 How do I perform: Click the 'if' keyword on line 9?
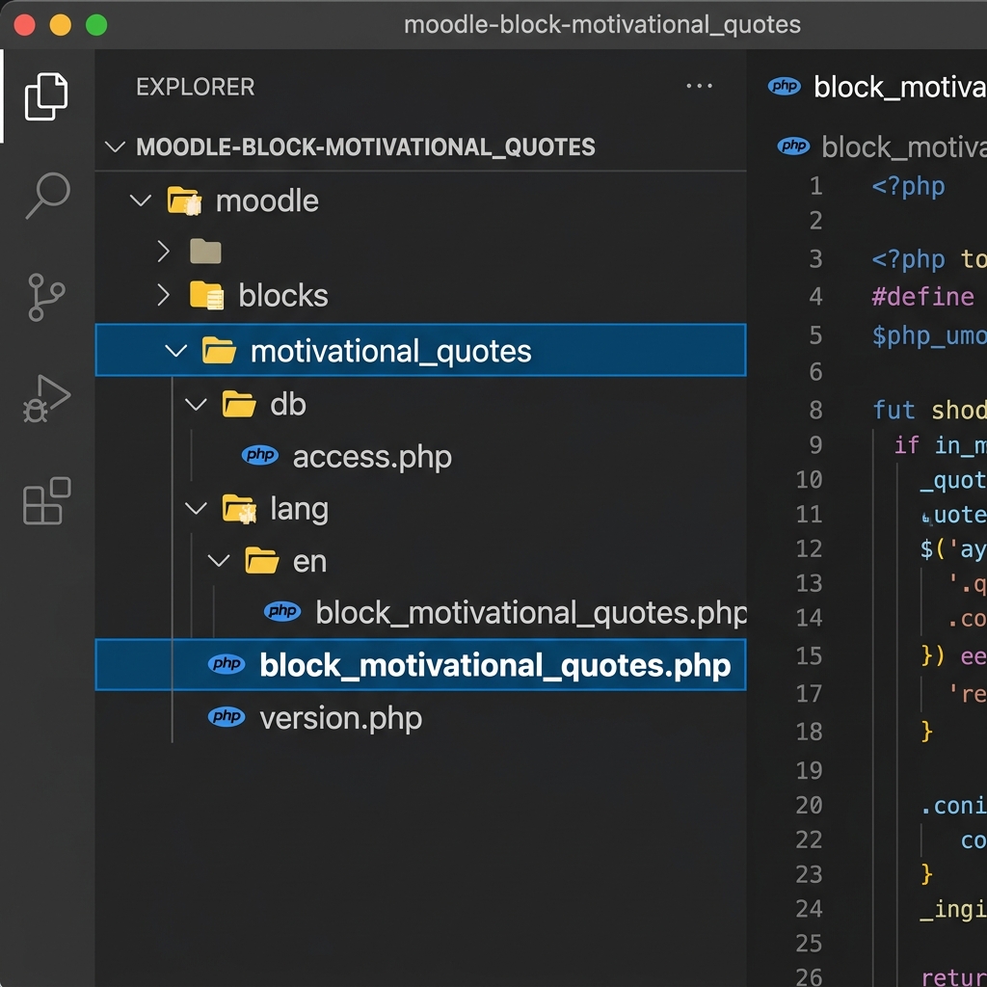click(906, 445)
